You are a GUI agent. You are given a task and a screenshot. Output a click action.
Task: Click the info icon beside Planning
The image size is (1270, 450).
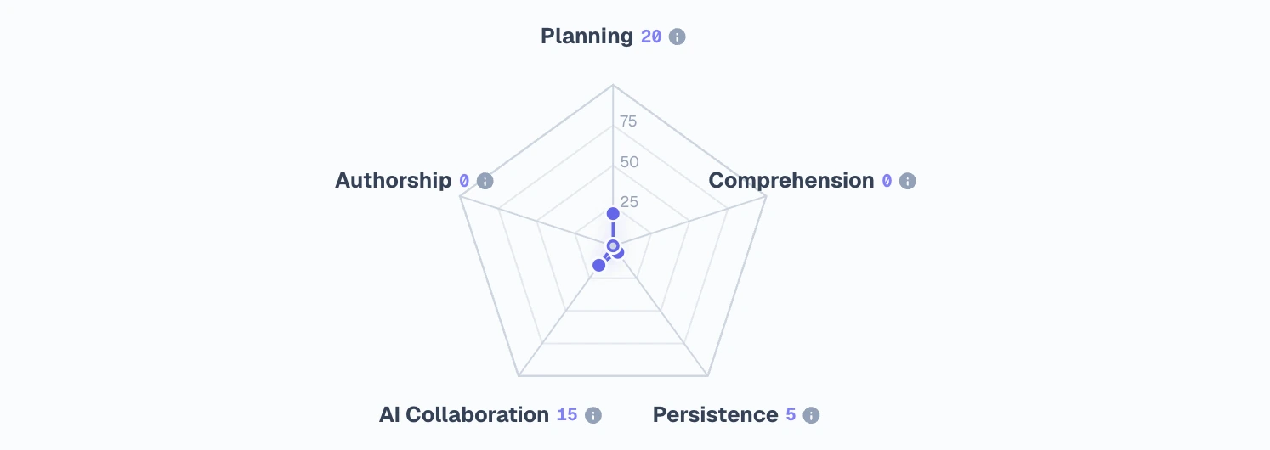pos(677,37)
